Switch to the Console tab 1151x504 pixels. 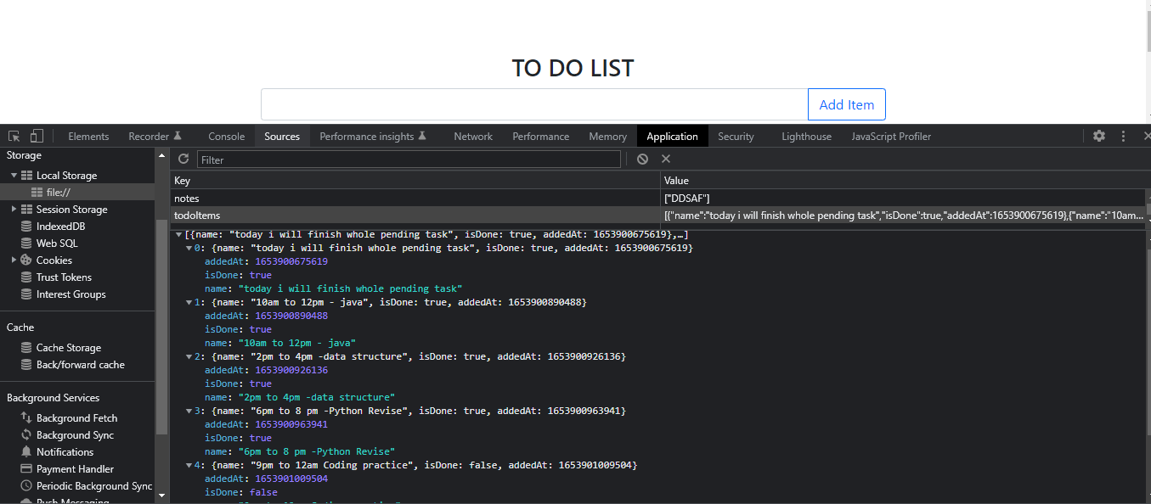click(227, 136)
